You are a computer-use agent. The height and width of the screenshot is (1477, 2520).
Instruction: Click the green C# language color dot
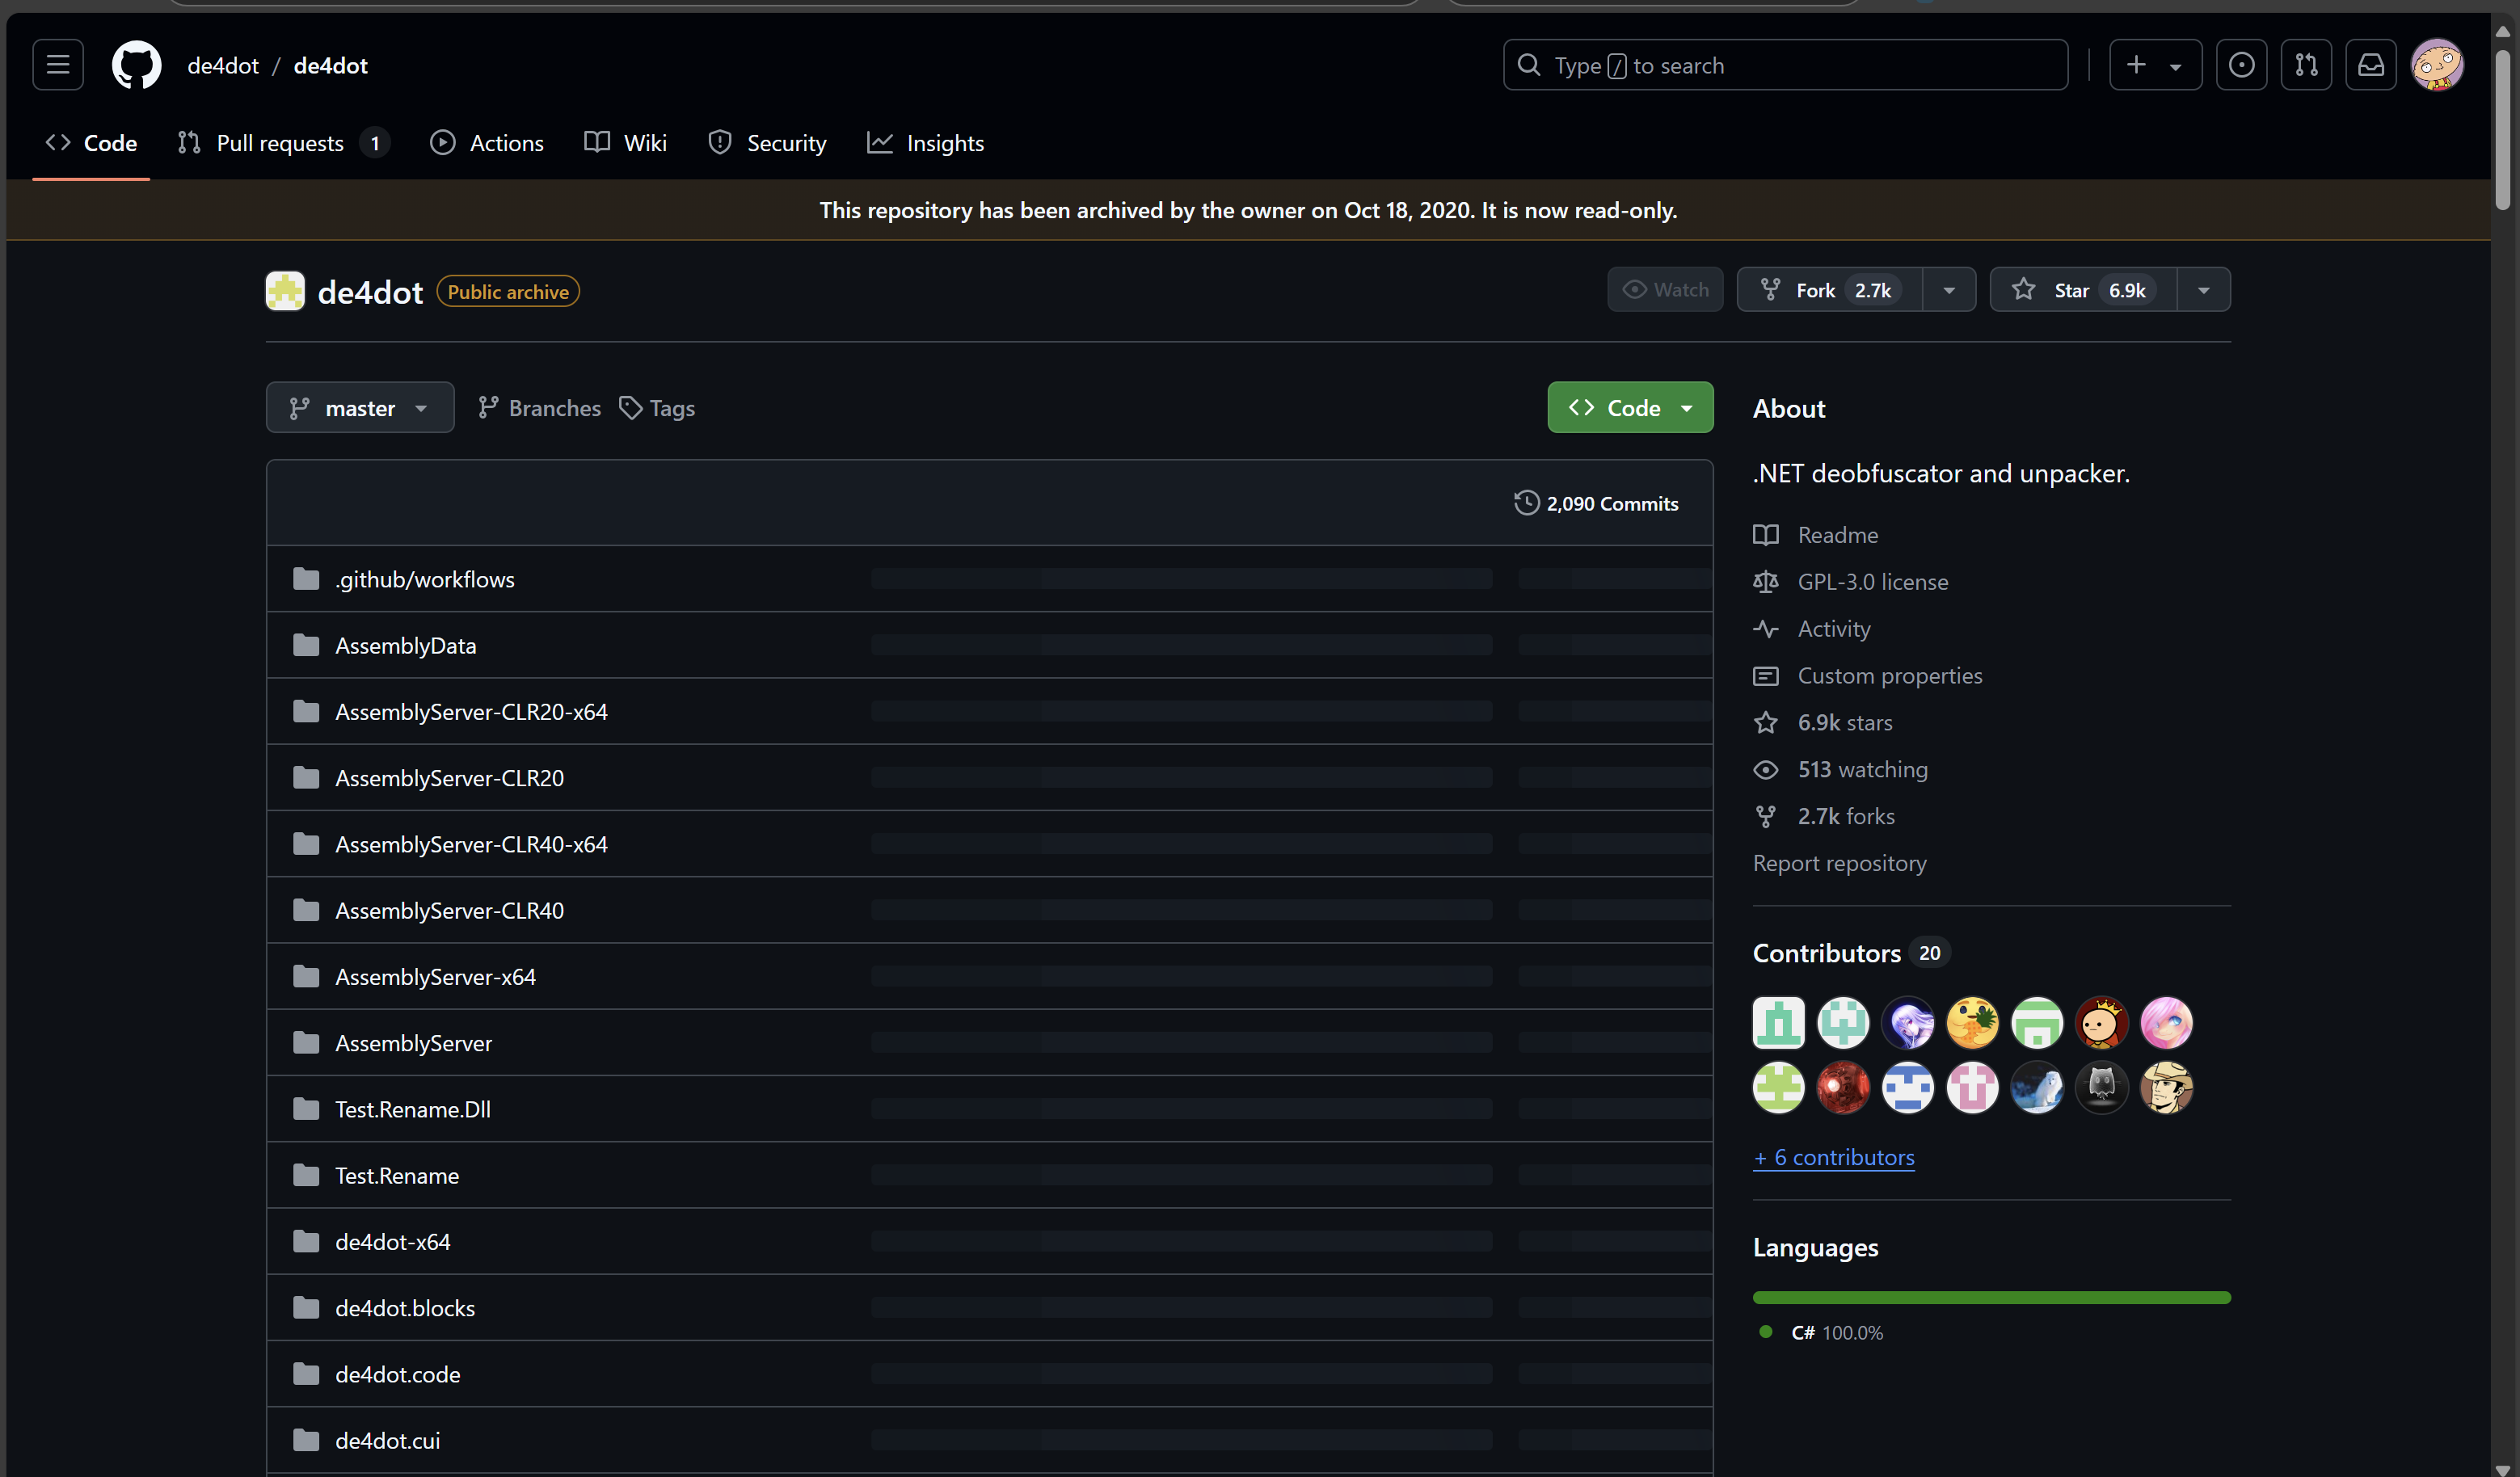[1766, 1332]
